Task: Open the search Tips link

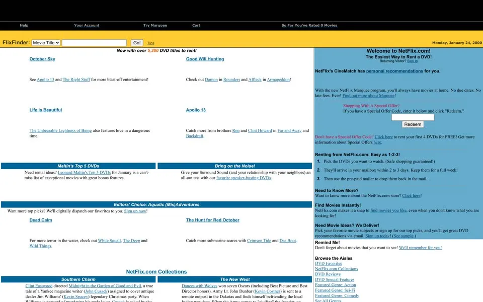Action: (150, 43)
